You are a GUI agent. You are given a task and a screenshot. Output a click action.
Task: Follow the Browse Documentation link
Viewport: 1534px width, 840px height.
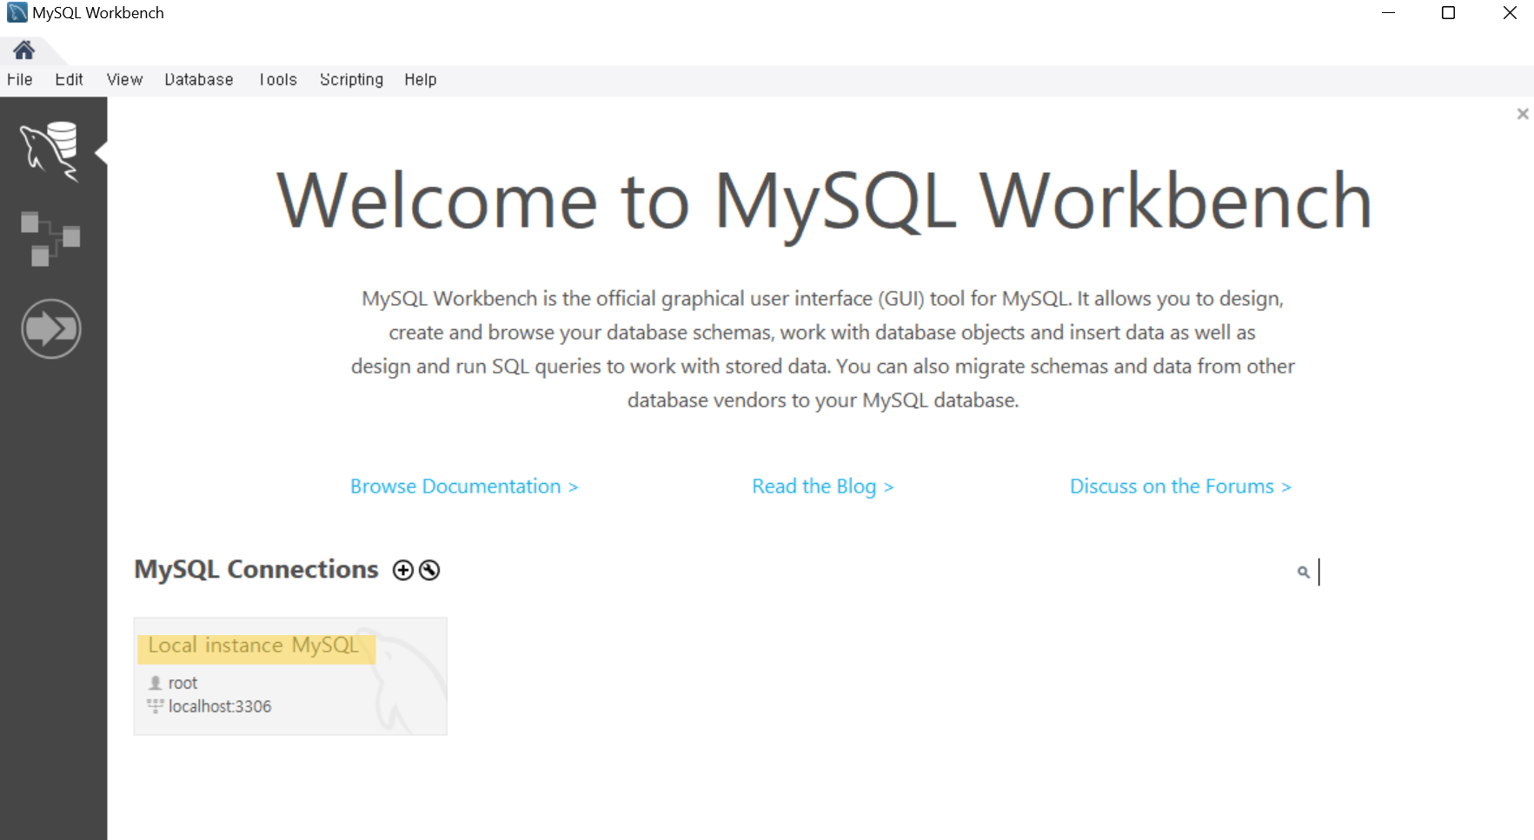[464, 486]
